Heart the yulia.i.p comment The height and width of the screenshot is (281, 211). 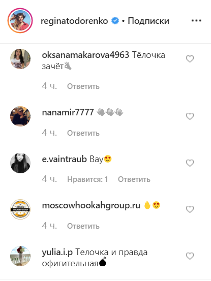point(190,256)
